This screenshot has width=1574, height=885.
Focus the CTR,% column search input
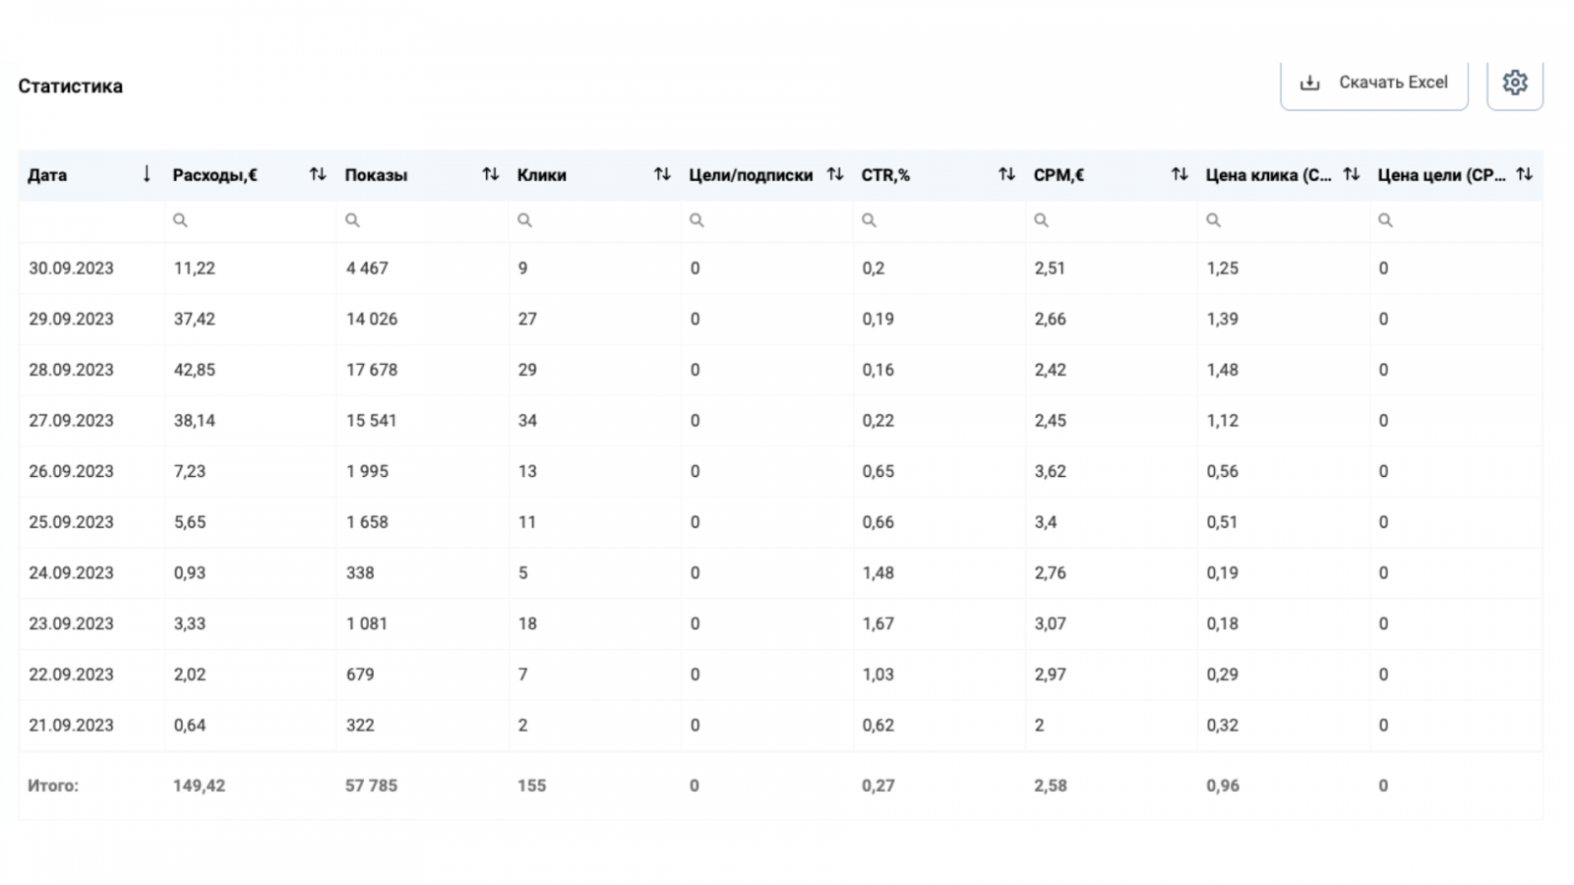939,220
